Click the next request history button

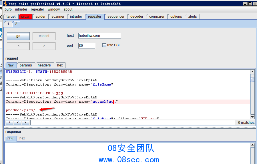click(x=44, y=46)
